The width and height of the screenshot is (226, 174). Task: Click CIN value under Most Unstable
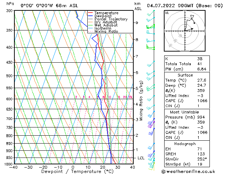pos(198,137)
